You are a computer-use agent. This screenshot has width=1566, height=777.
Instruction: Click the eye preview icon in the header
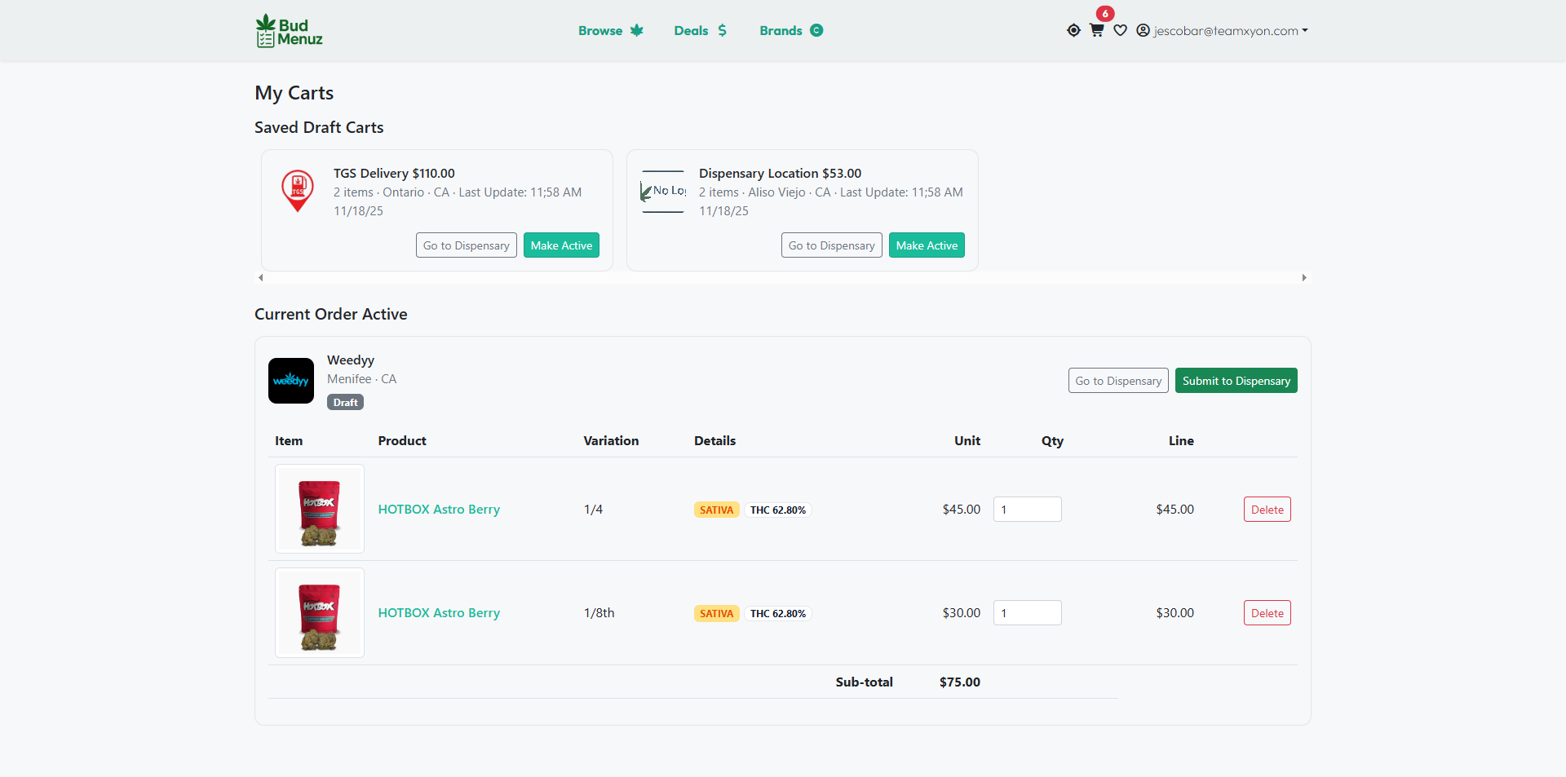pyautogui.click(x=1073, y=30)
